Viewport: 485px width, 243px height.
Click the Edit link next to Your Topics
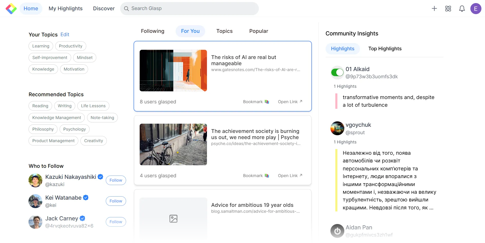pos(65,34)
